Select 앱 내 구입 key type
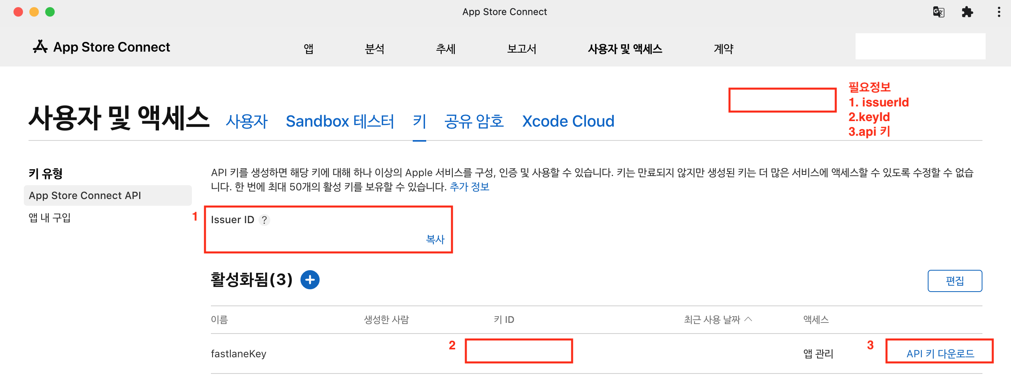The image size is (1011, 383). click(50, 218)
